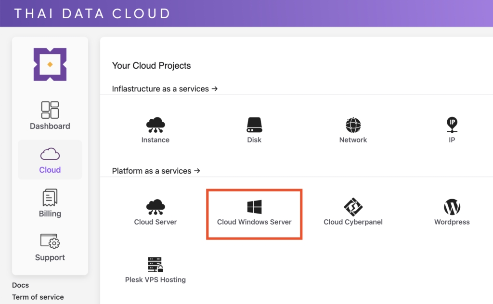This screenshot has width=493, height=304.
Task: Click the Cloud Cyberpanel diamond icon
Action: pyautogui.click(x=353, y=207)
